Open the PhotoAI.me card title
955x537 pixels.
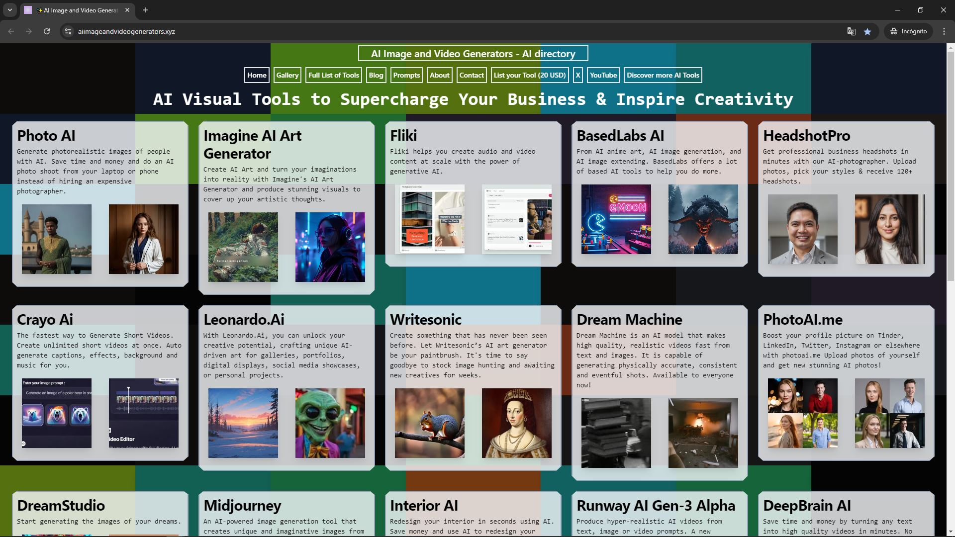(803, 319)
